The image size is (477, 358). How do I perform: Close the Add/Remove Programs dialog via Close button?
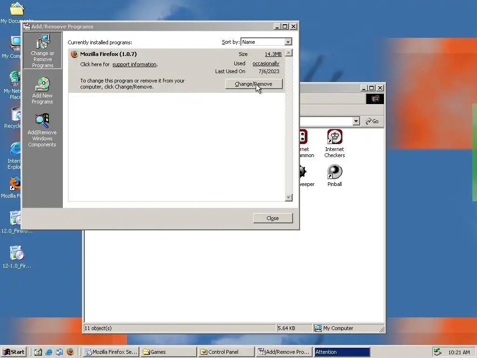pos(273,218)
